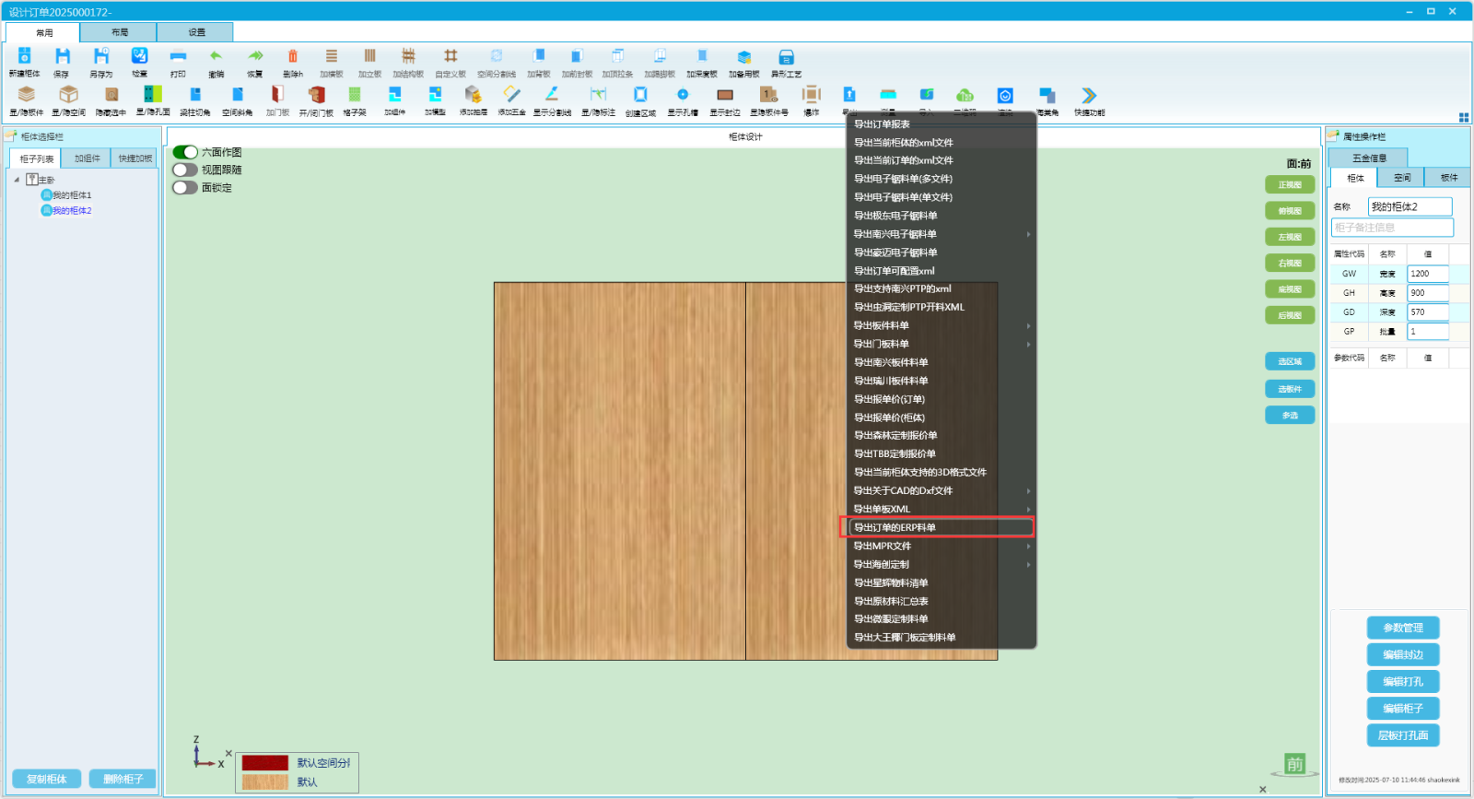Click the 显示孔槽 show hole slot icon
Viewport: 1474px width, 799px height.
tap(683, 95)
